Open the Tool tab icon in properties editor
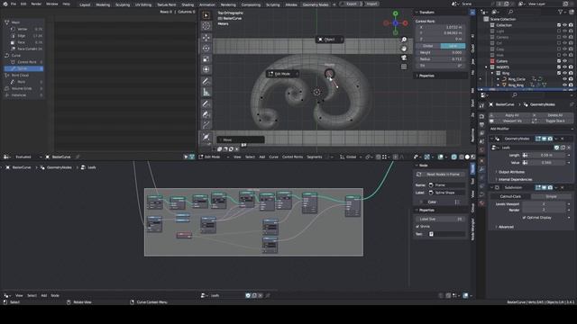This screenshot has width=577, height=324. (x=481, y=106)
